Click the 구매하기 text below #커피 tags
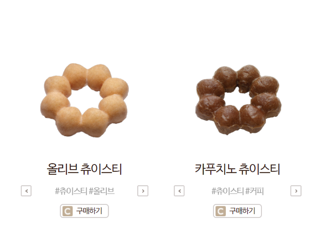Screen dimensions: 321x240 (x=242, y=211)
